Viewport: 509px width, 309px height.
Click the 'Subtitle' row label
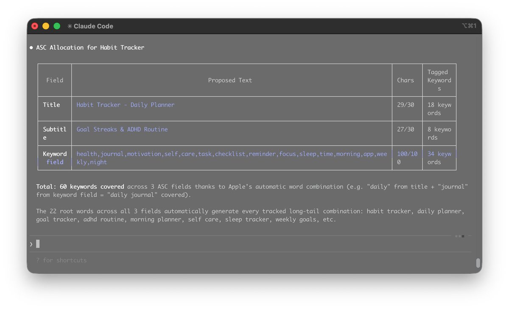pyautogui.click(x=55, y=133)
